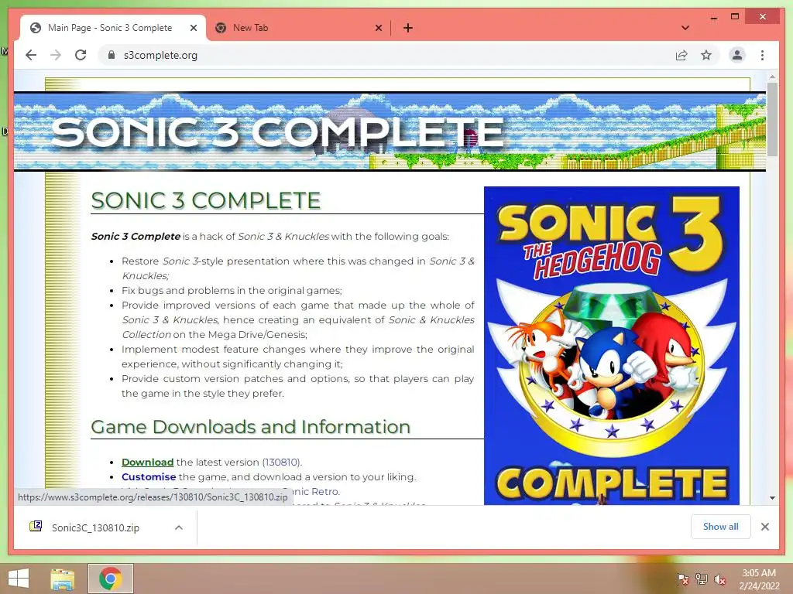Click Show all downloads button
Screen dimensions: 793x594
point(721,527)
